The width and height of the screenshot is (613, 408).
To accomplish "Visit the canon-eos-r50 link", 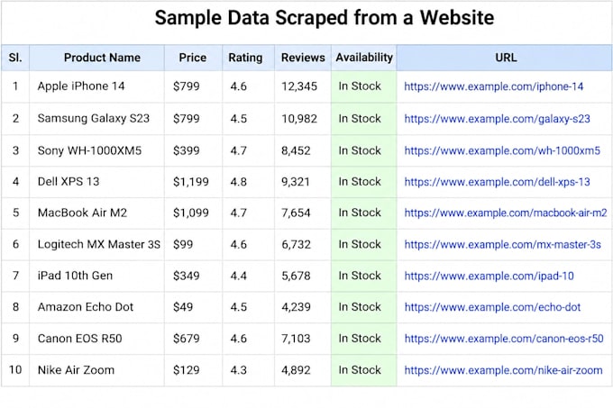I will point(504,339).
